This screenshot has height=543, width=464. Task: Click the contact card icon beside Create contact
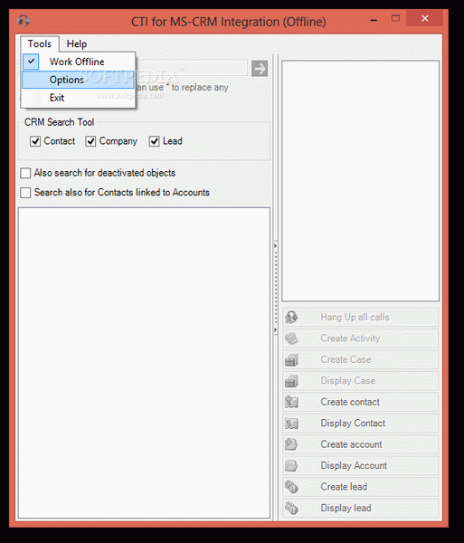291,402
